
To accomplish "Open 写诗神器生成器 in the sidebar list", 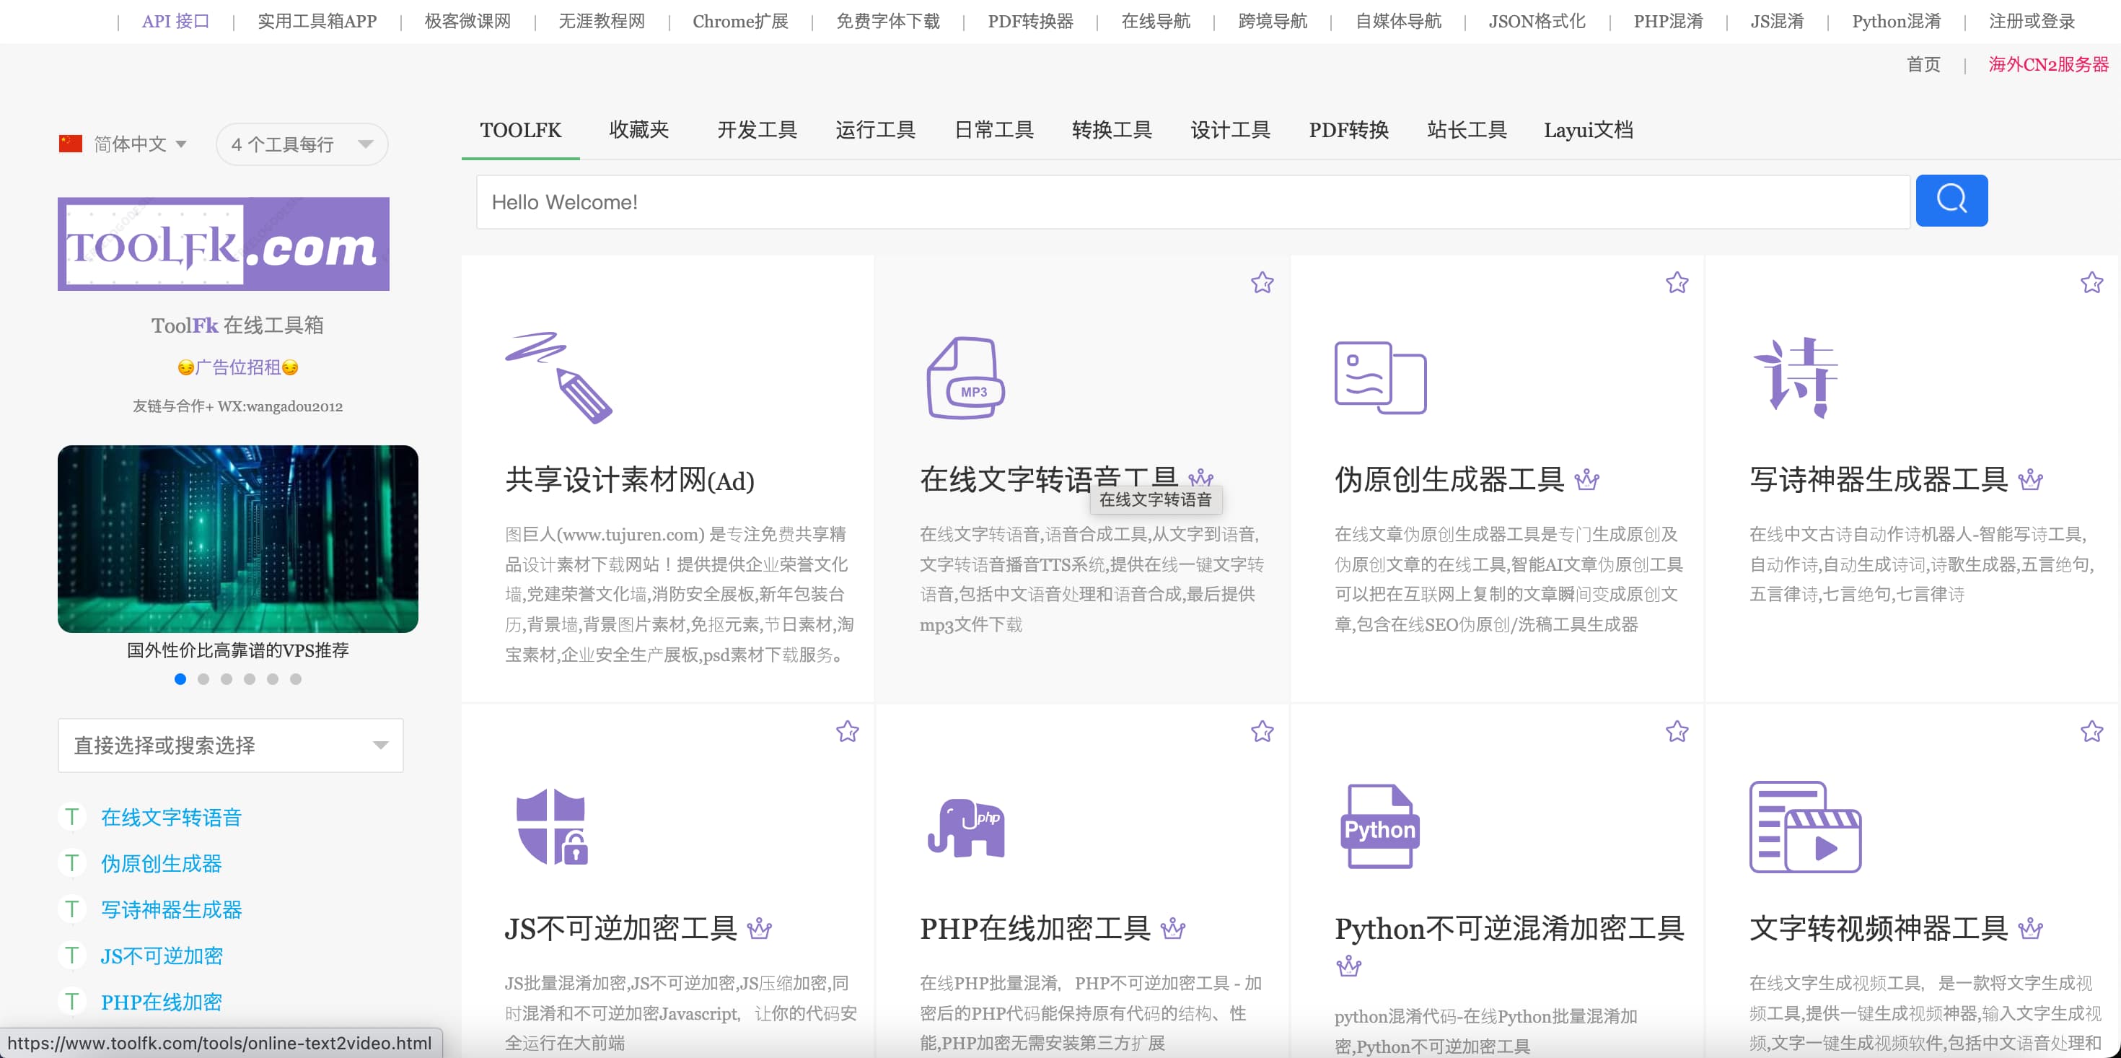I will 170,909.
